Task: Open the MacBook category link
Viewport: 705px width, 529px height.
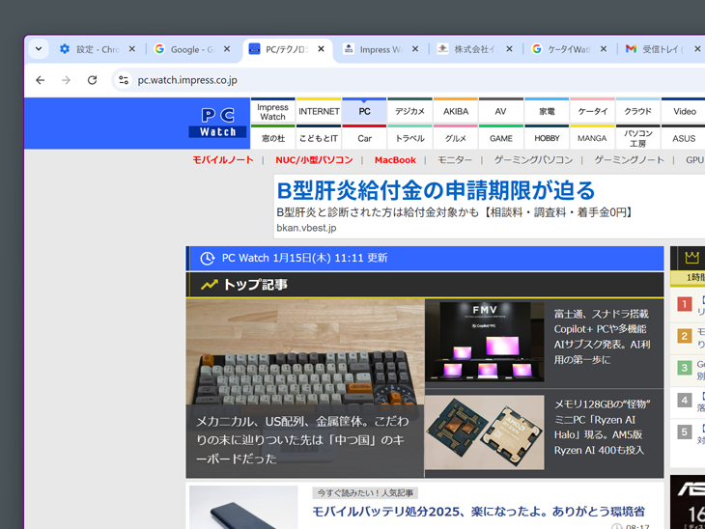Action: click(395, 160)
